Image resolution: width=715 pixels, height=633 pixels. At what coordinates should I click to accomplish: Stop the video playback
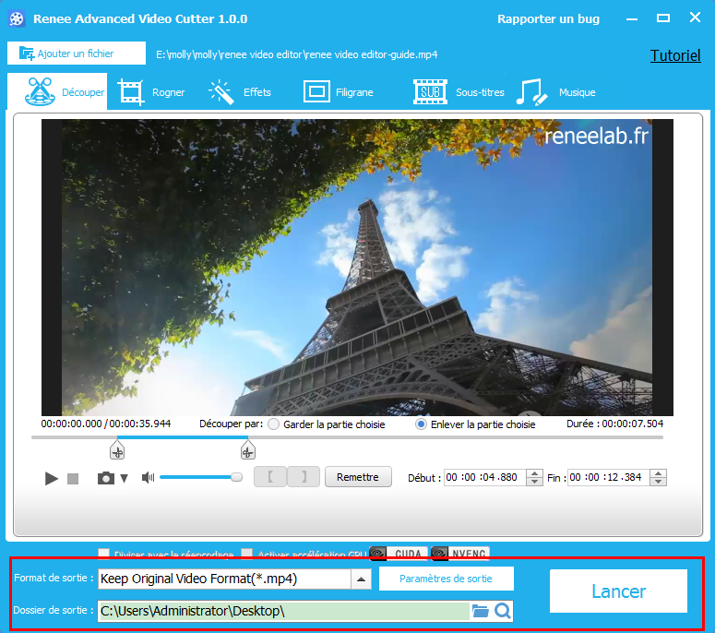73,478
